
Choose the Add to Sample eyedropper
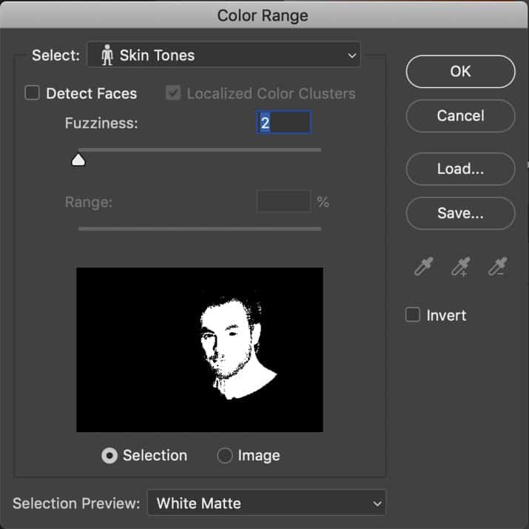[460, 266]
